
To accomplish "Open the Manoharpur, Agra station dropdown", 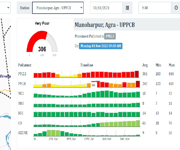I will pyautogui.click(x=58, y=8).
